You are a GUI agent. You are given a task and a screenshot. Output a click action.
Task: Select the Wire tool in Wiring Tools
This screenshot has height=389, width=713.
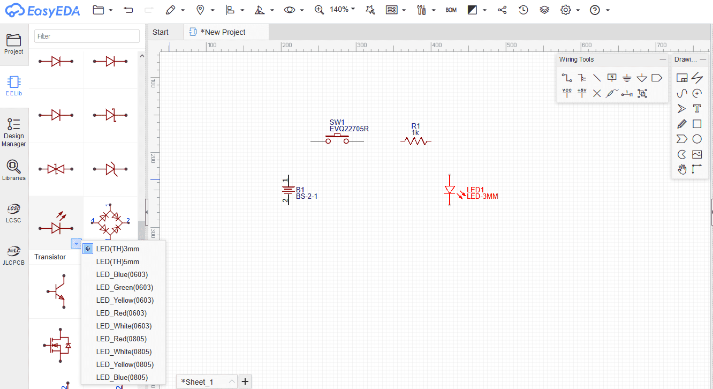pyautogui.click(x=566, y=78)
